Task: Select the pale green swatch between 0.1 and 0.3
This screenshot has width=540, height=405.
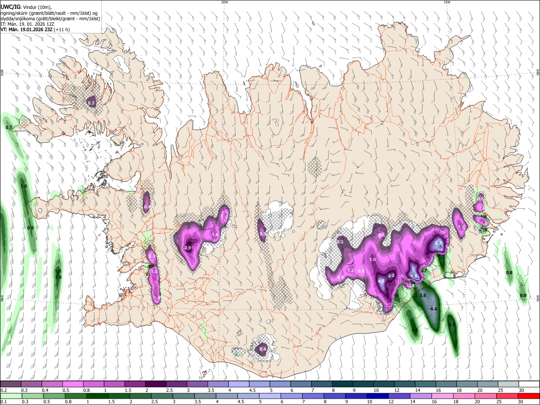Action: 11,396
